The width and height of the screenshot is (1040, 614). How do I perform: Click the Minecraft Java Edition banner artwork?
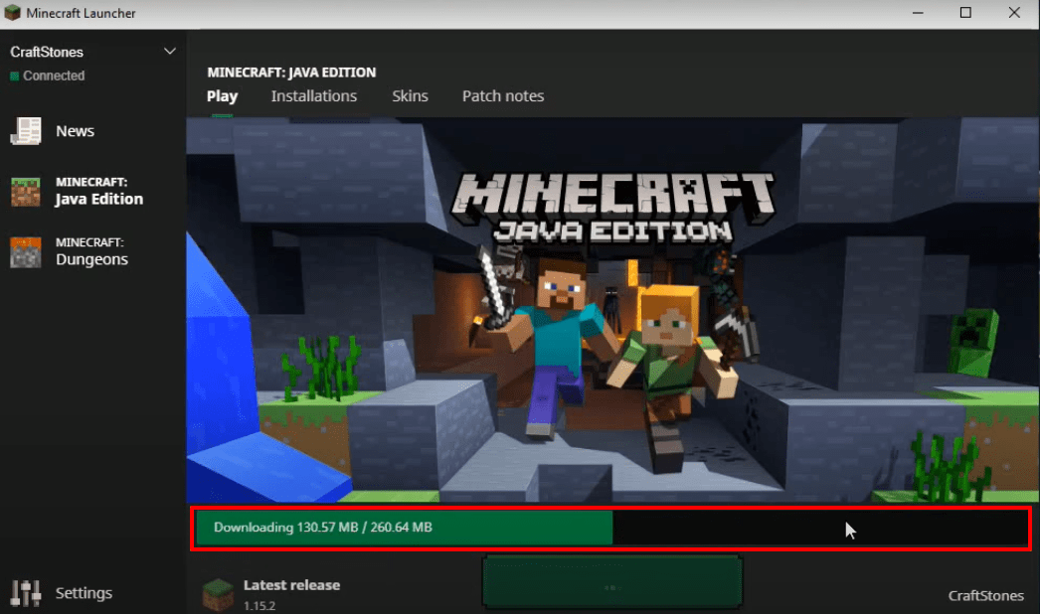(x=612, y=310)
